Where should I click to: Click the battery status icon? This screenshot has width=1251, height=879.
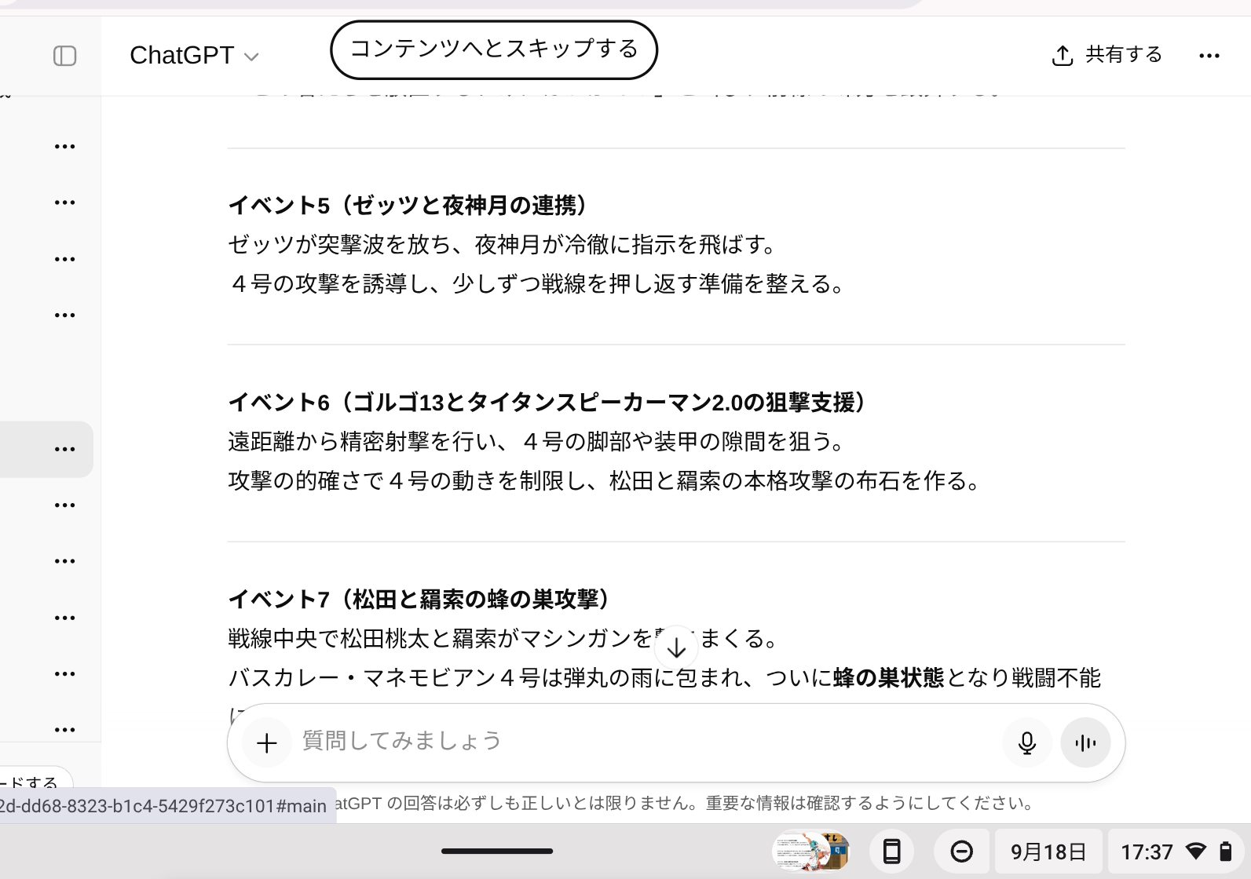(x=1225, y=852)
